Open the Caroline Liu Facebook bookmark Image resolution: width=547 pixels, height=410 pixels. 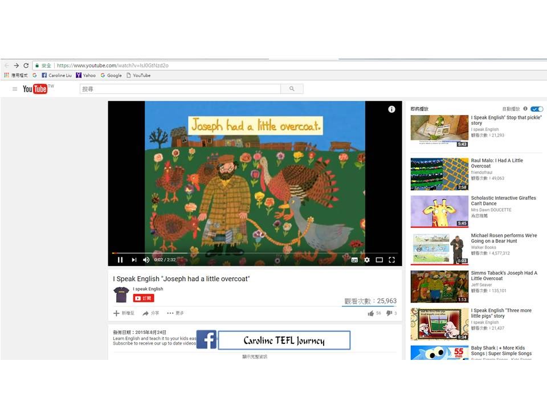(x=56, y=75)
